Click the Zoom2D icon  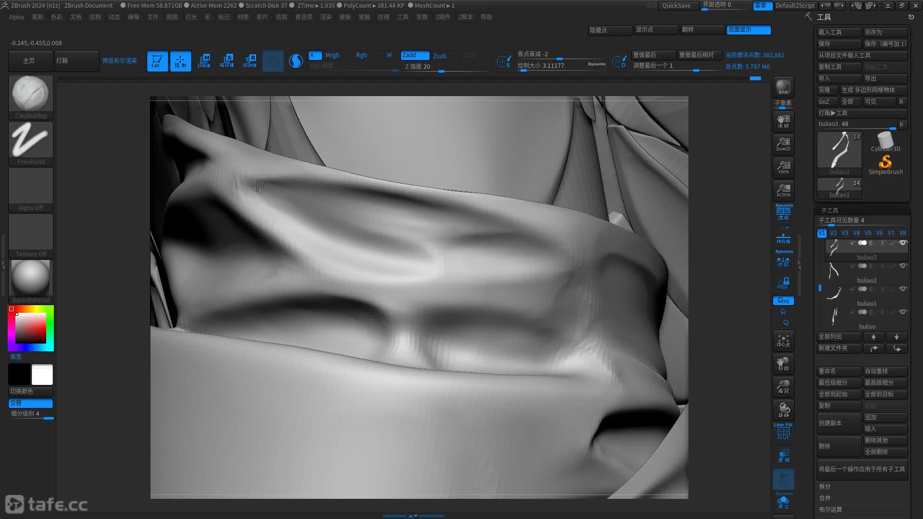pyautogui.click(x=783, y=144)
